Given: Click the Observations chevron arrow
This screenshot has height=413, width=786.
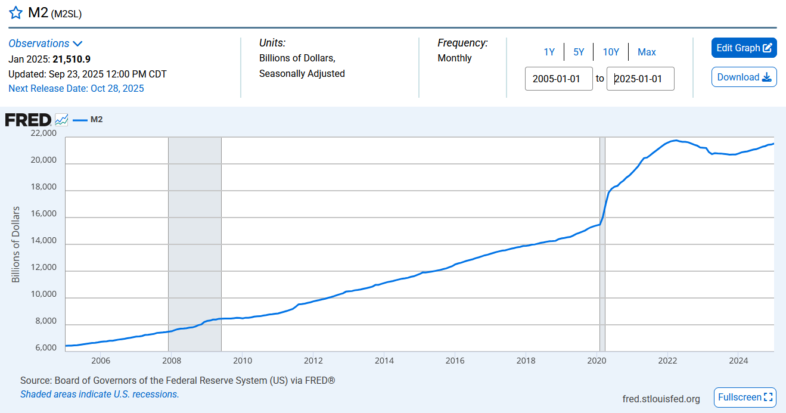Looking at the screenshot, I should click(x=77, y=44).
